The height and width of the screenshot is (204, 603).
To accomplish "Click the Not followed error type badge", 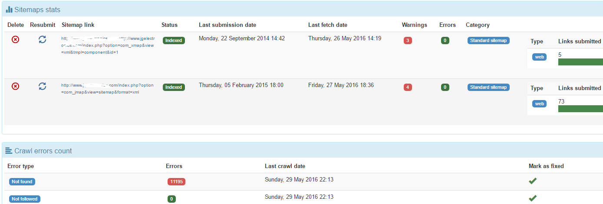I will pos(25,199).
